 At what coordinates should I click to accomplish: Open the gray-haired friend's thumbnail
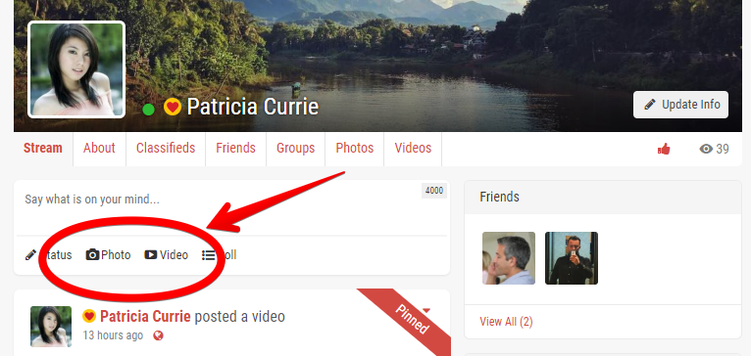pyautogui.click(x=509, y=258)
